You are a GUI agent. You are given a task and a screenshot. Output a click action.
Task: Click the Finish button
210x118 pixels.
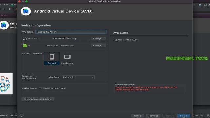183,116
